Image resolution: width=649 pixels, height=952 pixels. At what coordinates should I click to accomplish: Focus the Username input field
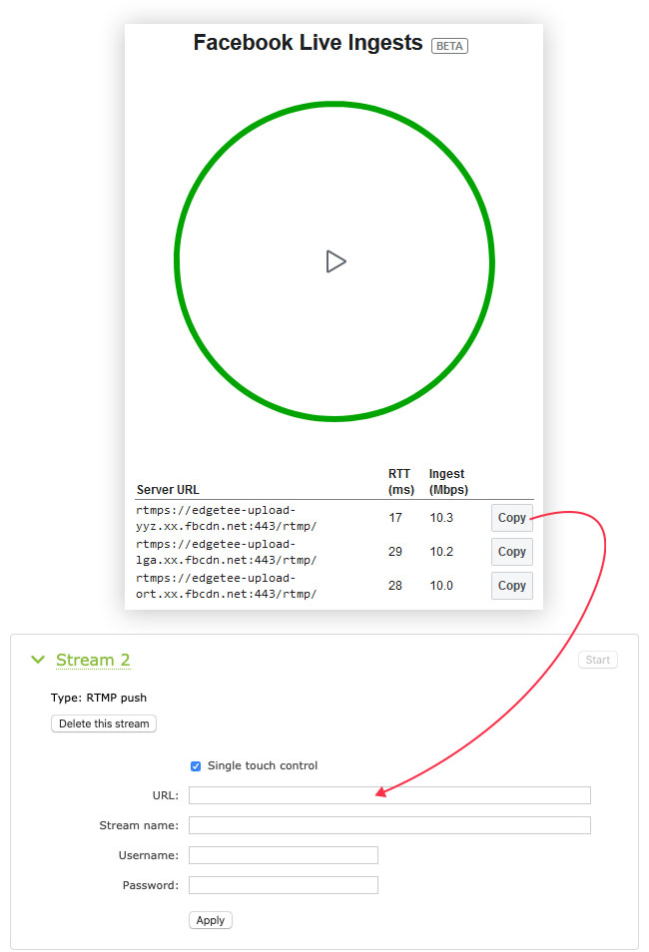tap(284, 855)
